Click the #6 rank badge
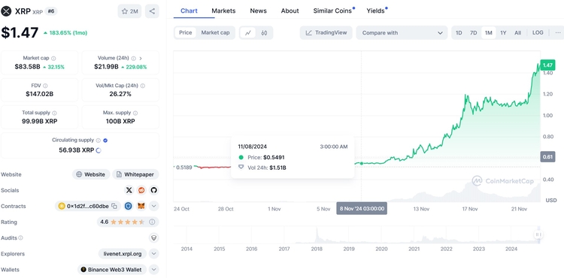 (x=50, y=11)
